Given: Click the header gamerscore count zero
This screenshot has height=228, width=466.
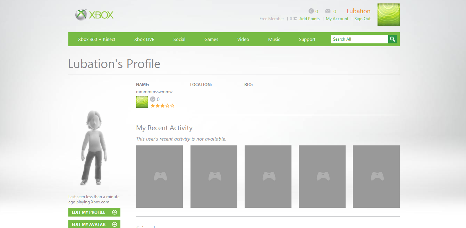Looking at the screenshot, I should click(x=317, y=11).
